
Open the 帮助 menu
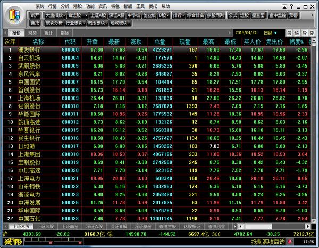tap(165, 6)
